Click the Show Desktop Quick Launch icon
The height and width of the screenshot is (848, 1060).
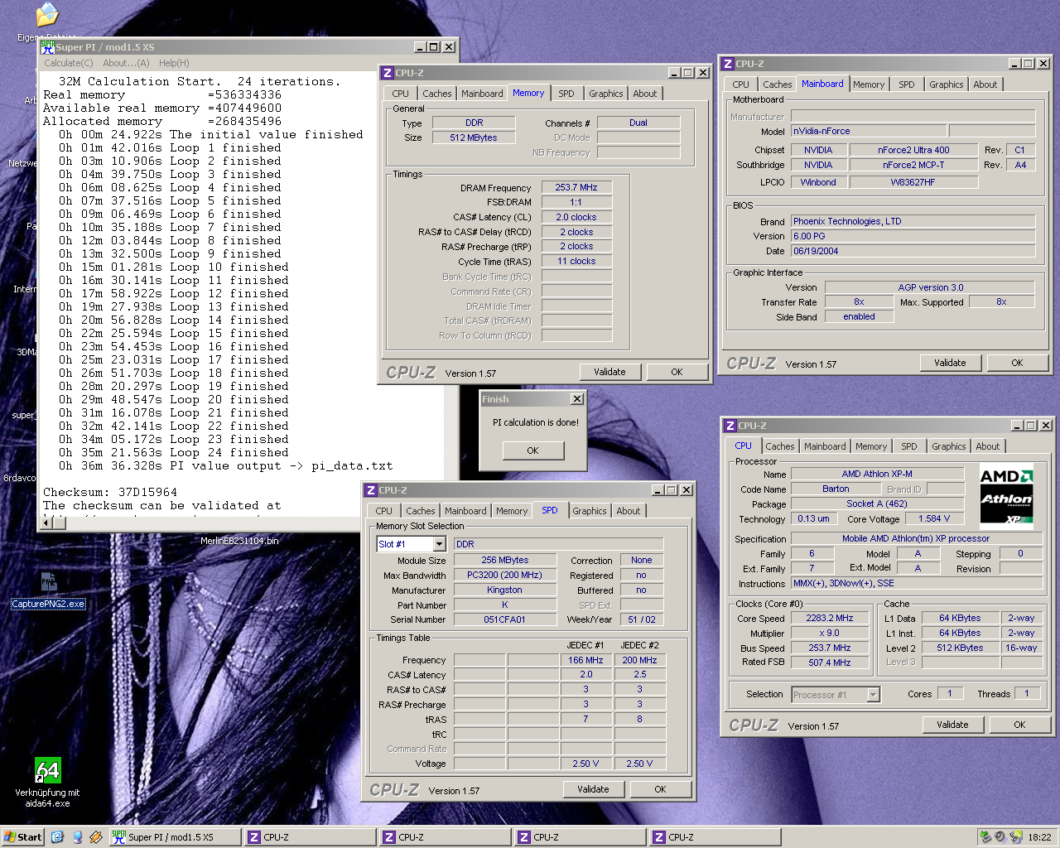pos(76,837)
